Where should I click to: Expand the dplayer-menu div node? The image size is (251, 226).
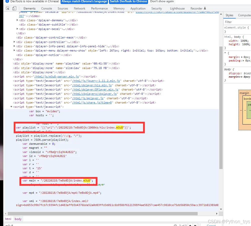pyautogui.click(x=14, y=50)
